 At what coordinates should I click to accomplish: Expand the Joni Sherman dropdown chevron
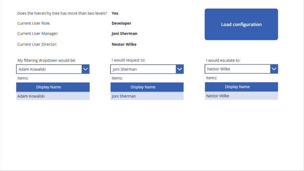coord(180,69)
